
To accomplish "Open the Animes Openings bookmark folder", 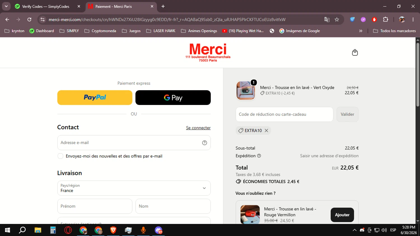I will [x=199, y=31].
